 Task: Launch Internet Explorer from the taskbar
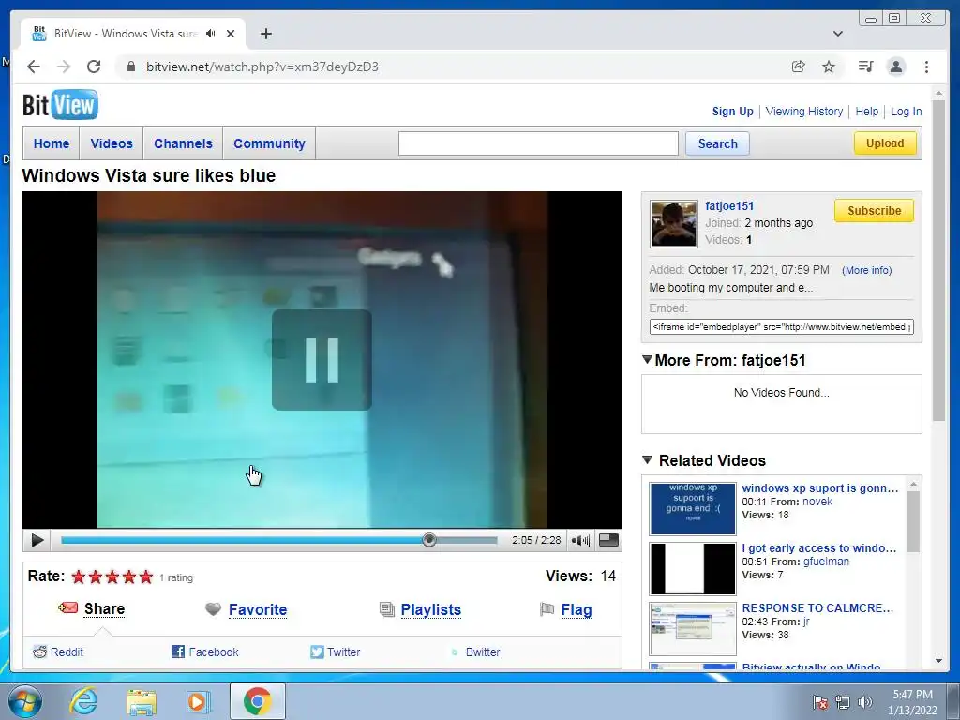point(83,701)
